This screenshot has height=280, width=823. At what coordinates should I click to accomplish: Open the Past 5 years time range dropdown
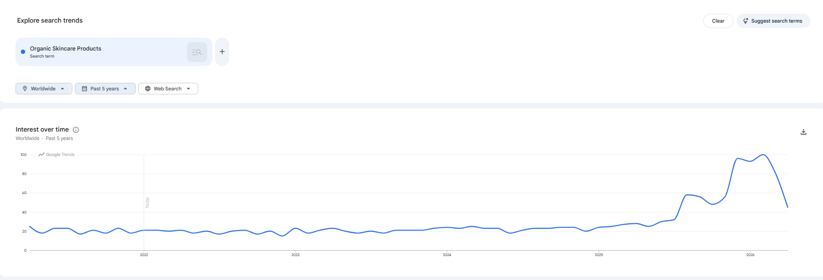[105, 89]
